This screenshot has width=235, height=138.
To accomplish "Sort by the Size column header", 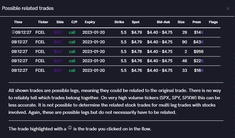I will point(181,22).
